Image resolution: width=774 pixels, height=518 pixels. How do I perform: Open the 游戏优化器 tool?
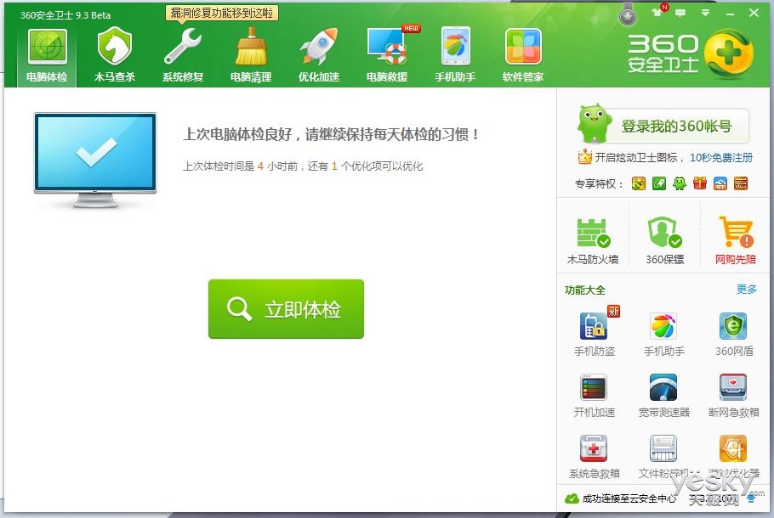(x=734, y=456)
